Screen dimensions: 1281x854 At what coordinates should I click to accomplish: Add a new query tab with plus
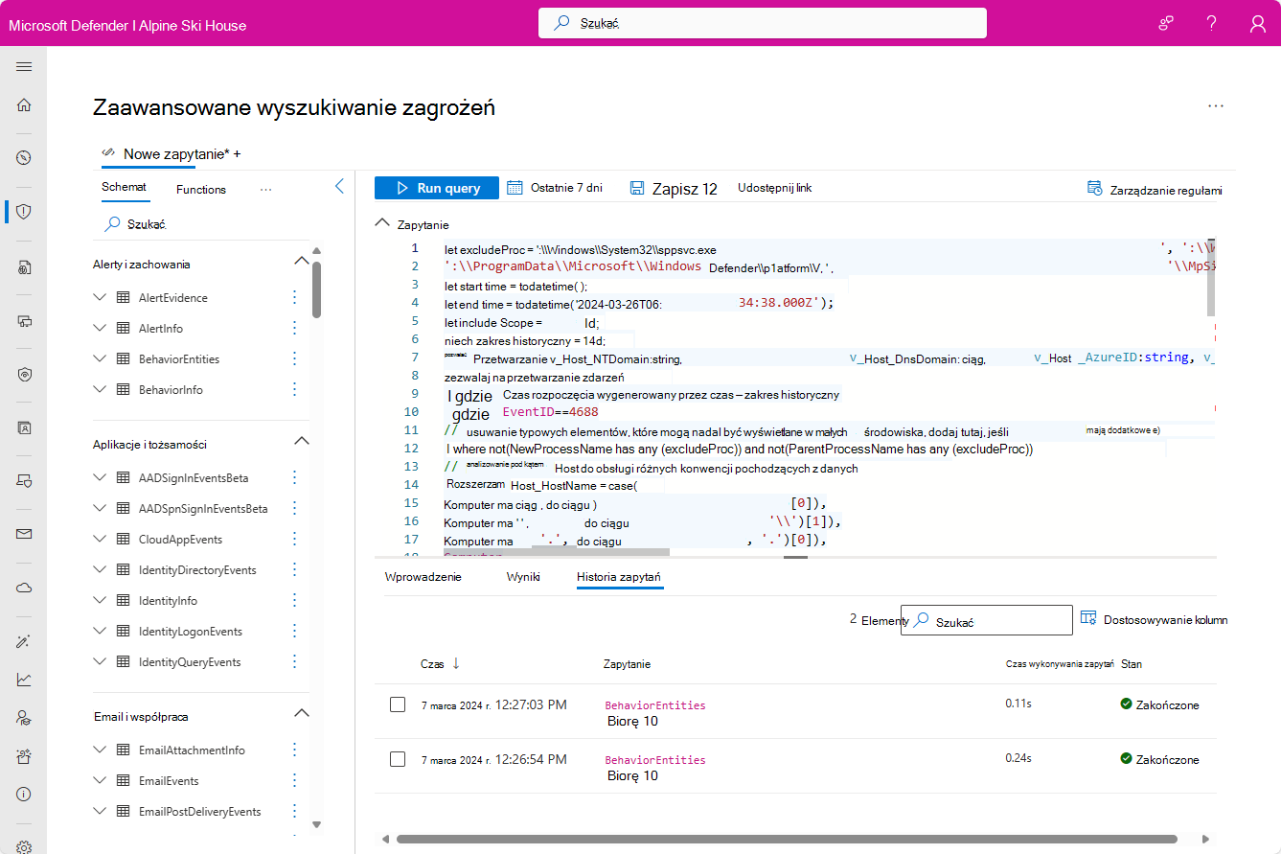(x=237, y=153)
